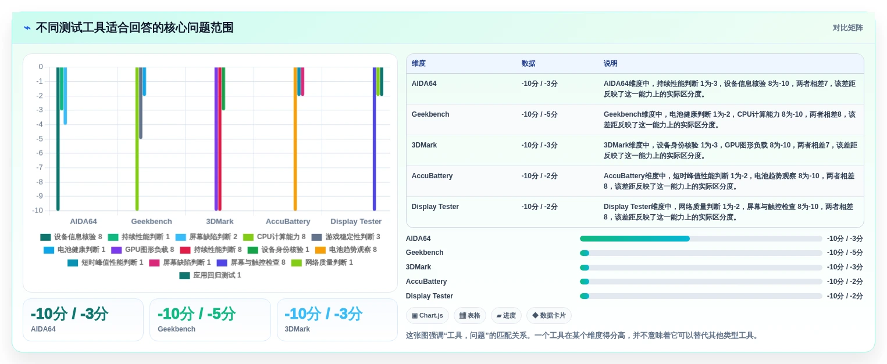
Task: Click the Chart.js chip
Action: 428,315
